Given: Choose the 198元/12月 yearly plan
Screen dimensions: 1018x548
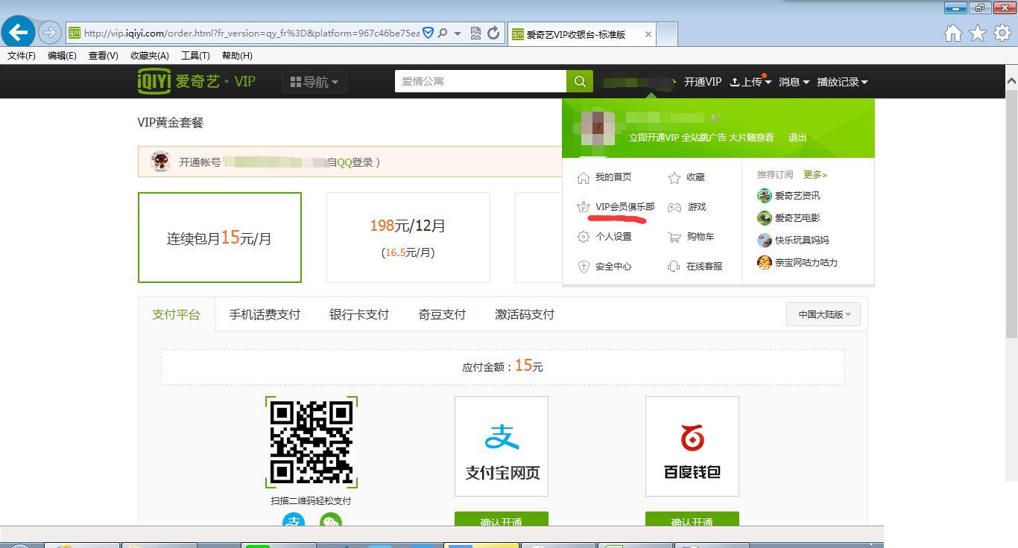Looking at the screenshot, I should (x=408, y=238).
